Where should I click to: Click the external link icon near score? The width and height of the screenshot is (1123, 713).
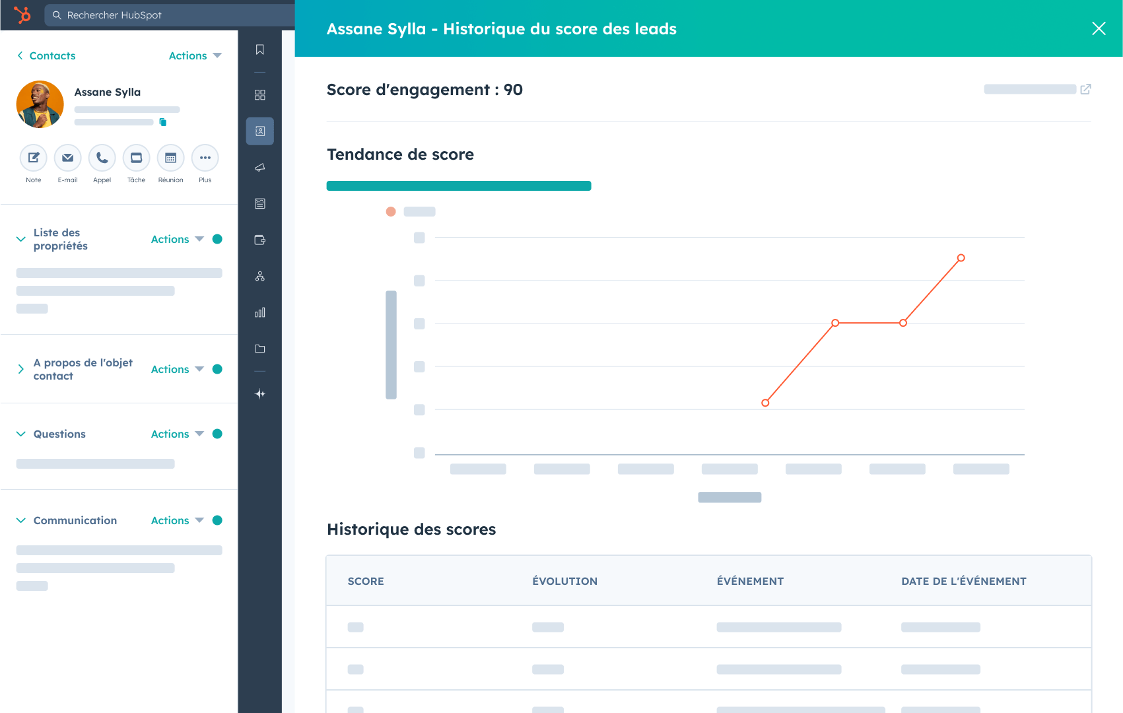(1085, 89)
